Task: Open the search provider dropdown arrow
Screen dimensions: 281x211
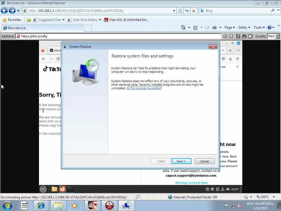Action: (278, 10)
